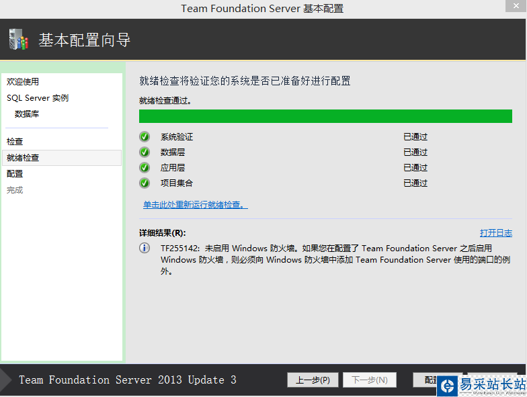Viewport: 527px width, 397px height.
Task: Click 已通过 status for 数据层
Action: pyautogui.click(x=415, y=152)
